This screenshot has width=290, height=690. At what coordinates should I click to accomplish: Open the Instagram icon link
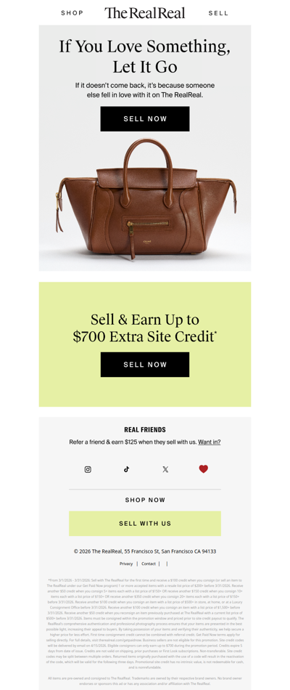(88, 469)
